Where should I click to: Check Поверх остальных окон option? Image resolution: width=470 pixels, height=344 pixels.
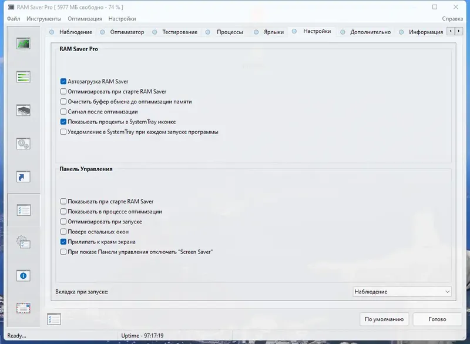[x=63, y=232]
